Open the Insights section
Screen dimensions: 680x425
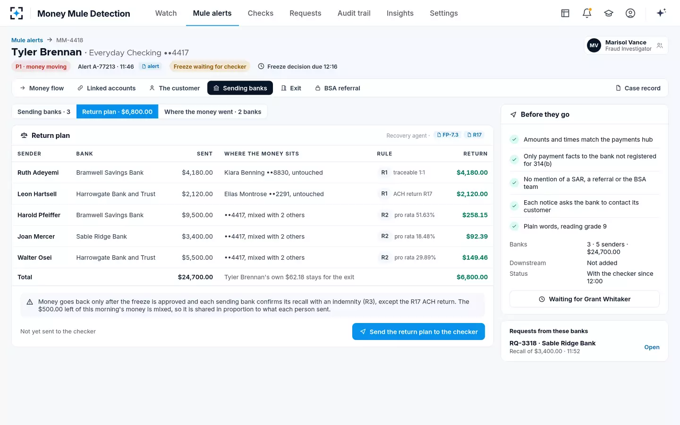pos(400,13)
